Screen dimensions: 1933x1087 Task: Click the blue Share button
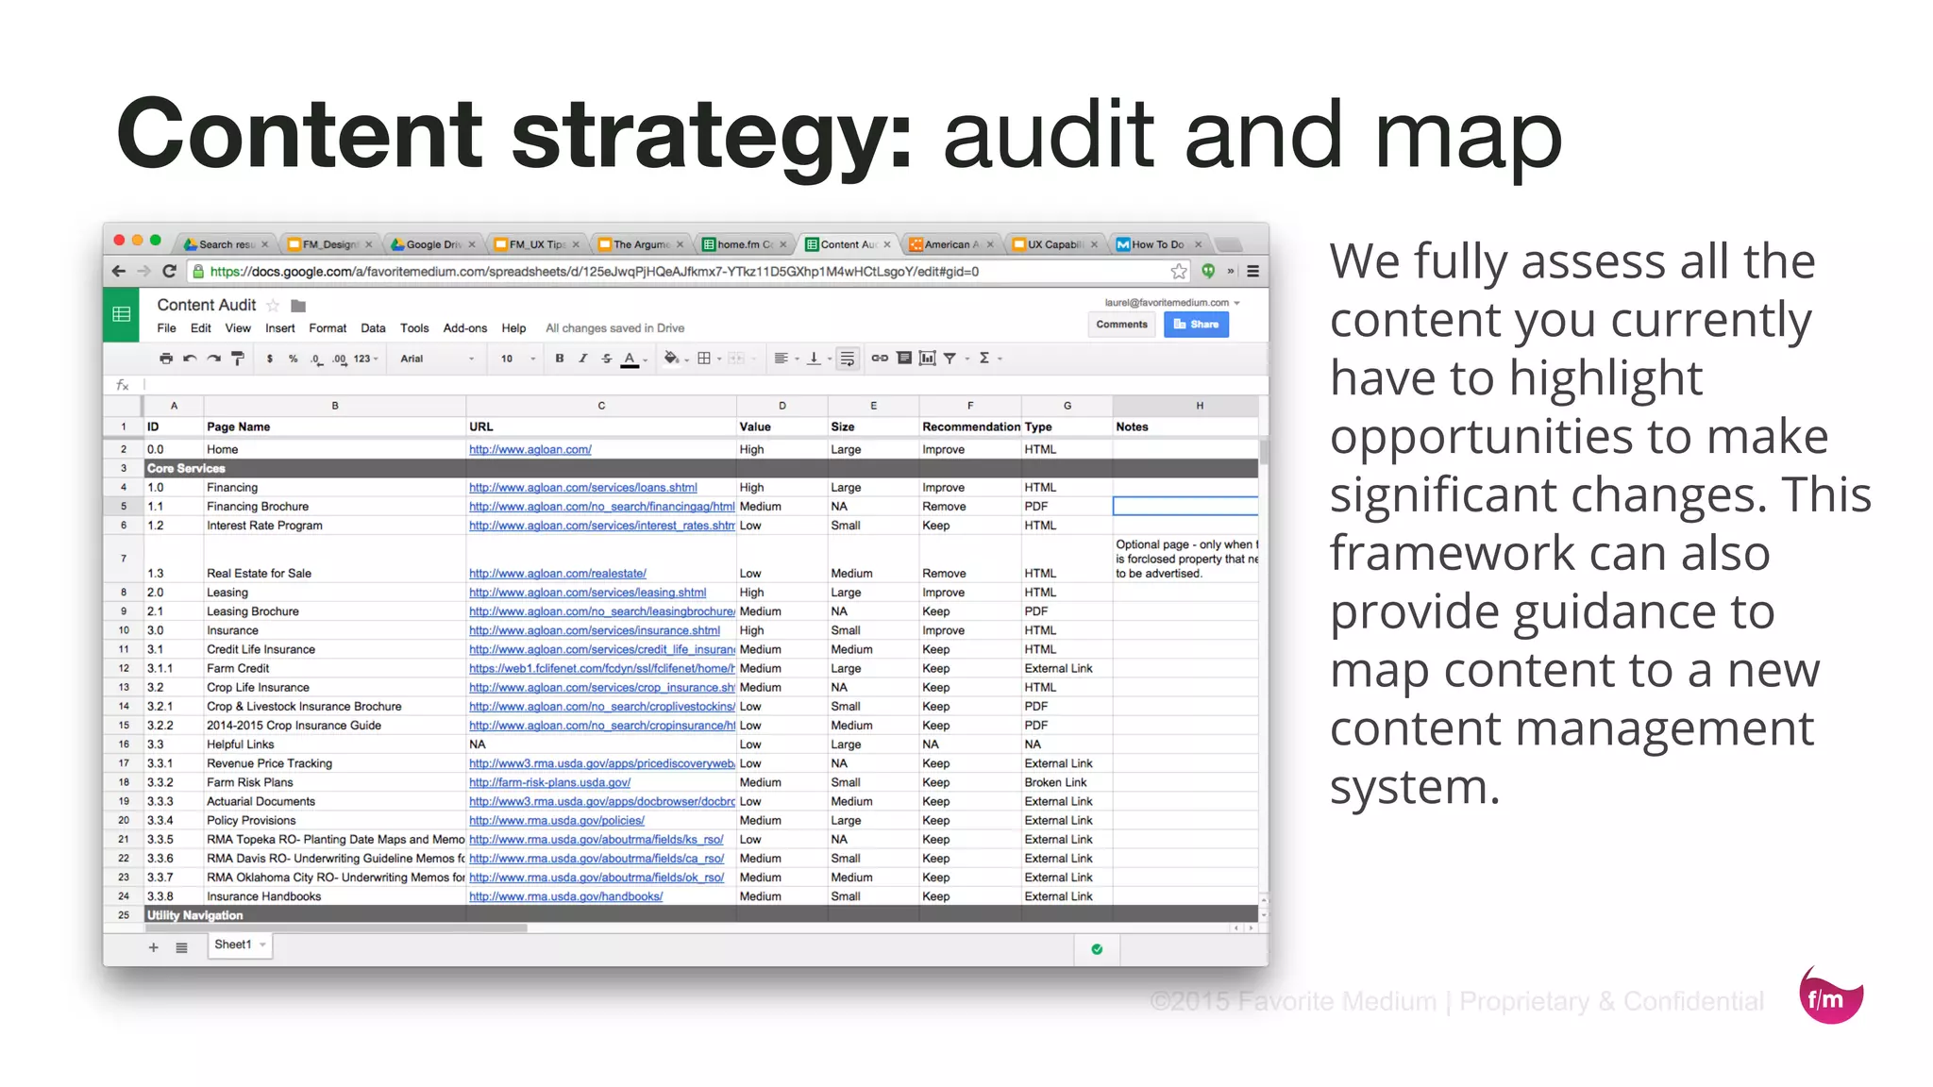[1196, 325]
